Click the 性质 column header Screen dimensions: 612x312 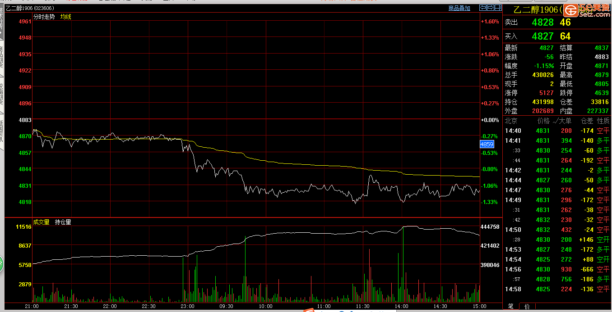point(603,121)
